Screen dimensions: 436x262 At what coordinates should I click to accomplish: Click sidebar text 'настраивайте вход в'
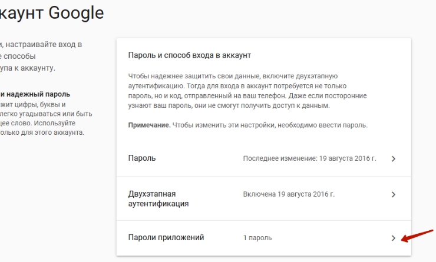pyautogui.click(x=44, y=45)
